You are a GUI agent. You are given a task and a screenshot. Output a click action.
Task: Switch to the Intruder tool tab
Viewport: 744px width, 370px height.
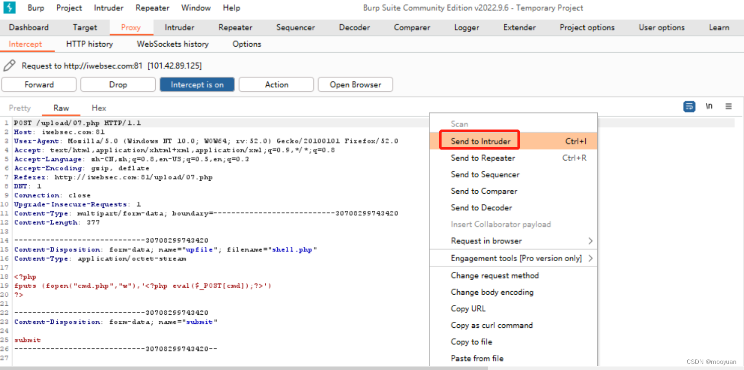pyautogui.click(x=179, y=28)
